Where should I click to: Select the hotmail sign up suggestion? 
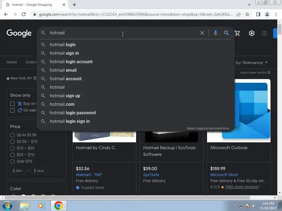pyautogui.click(x=135, y=96)
